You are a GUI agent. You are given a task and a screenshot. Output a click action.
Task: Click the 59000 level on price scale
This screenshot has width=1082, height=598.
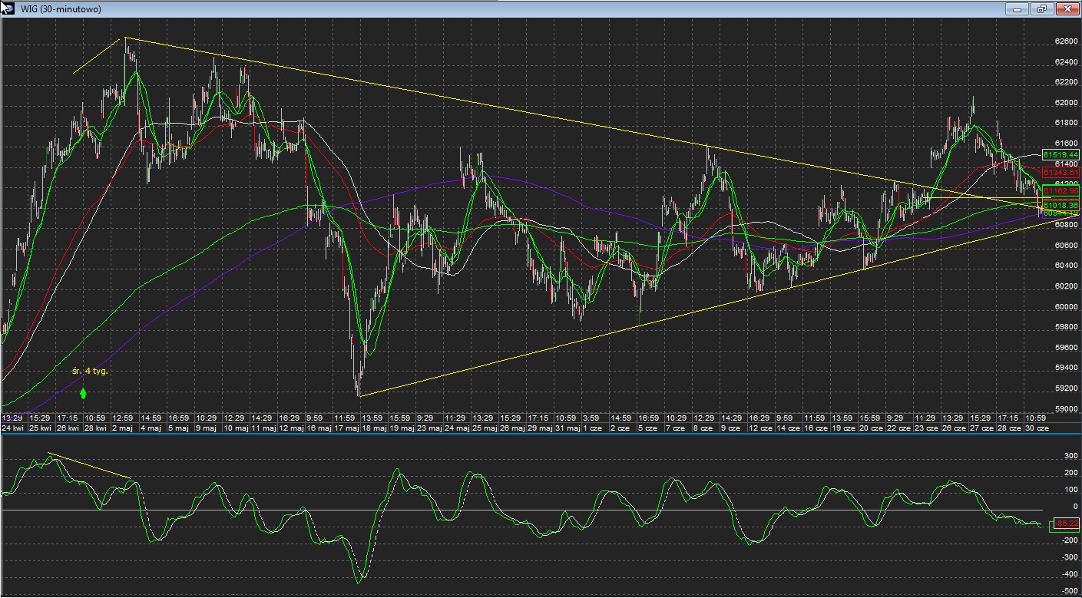1064,409
